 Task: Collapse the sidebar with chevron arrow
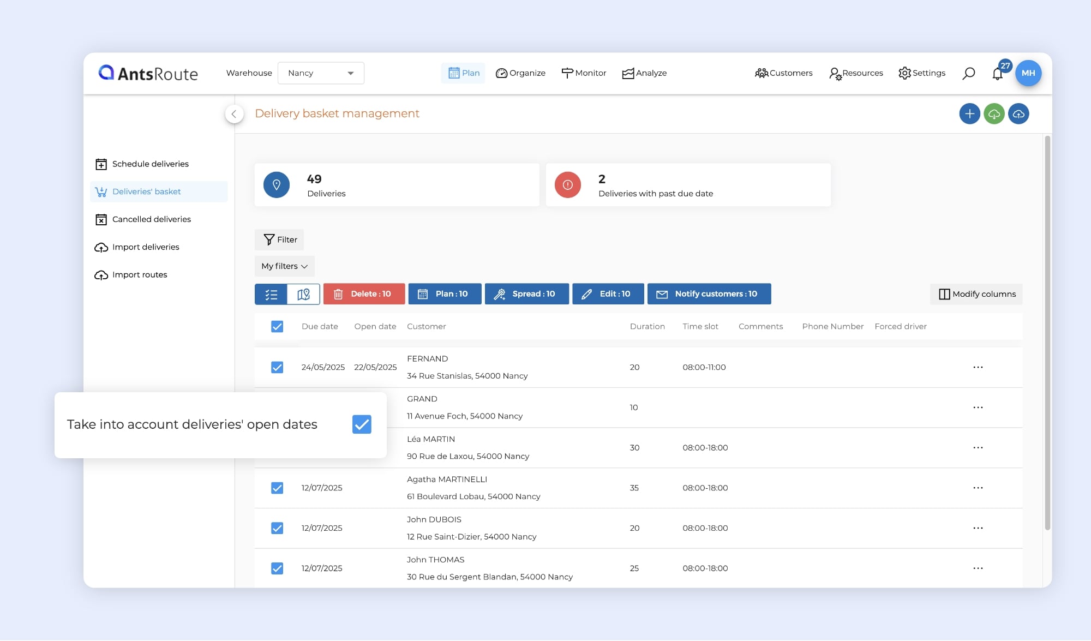coord(234,114)
